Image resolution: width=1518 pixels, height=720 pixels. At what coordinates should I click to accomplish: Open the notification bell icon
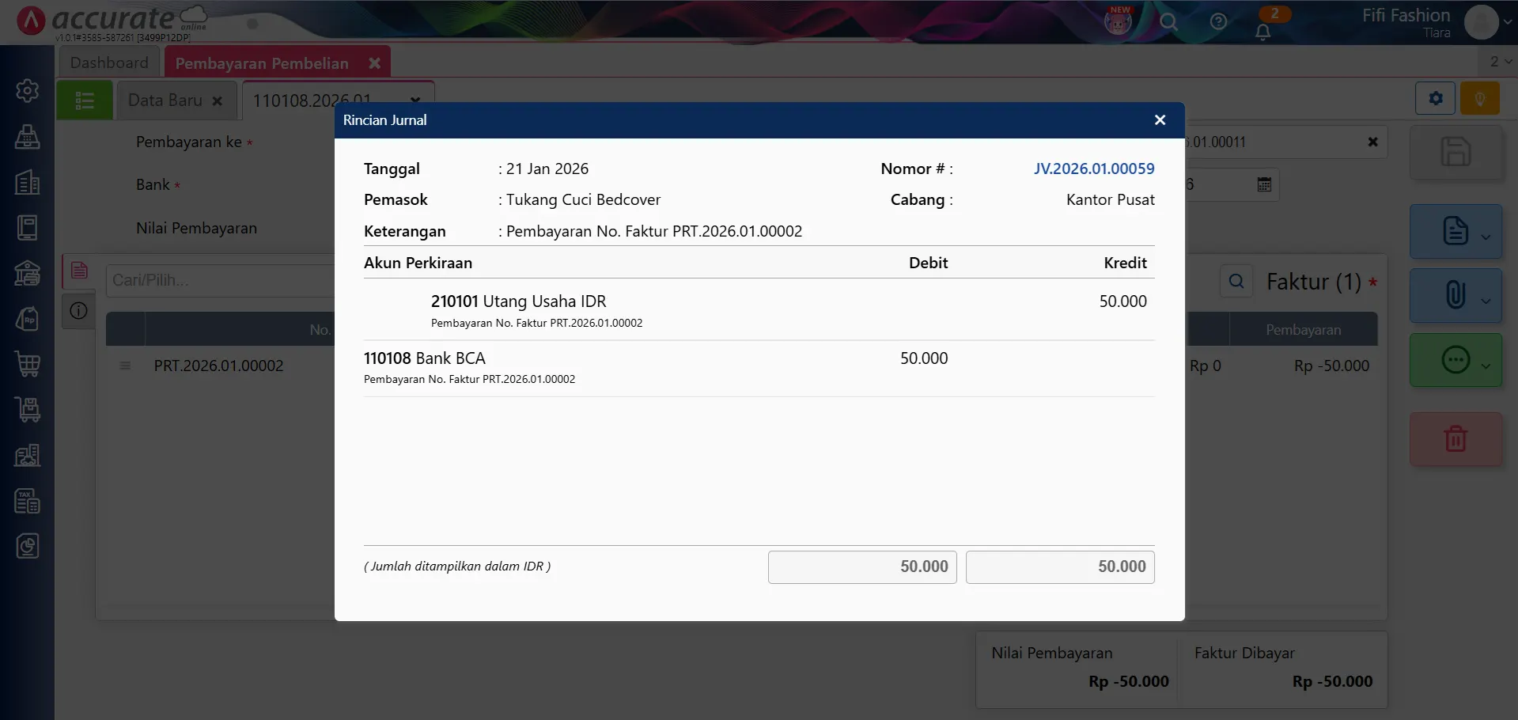click(1262, 32)
